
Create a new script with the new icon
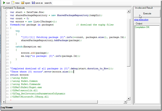[x=13, y=3]
